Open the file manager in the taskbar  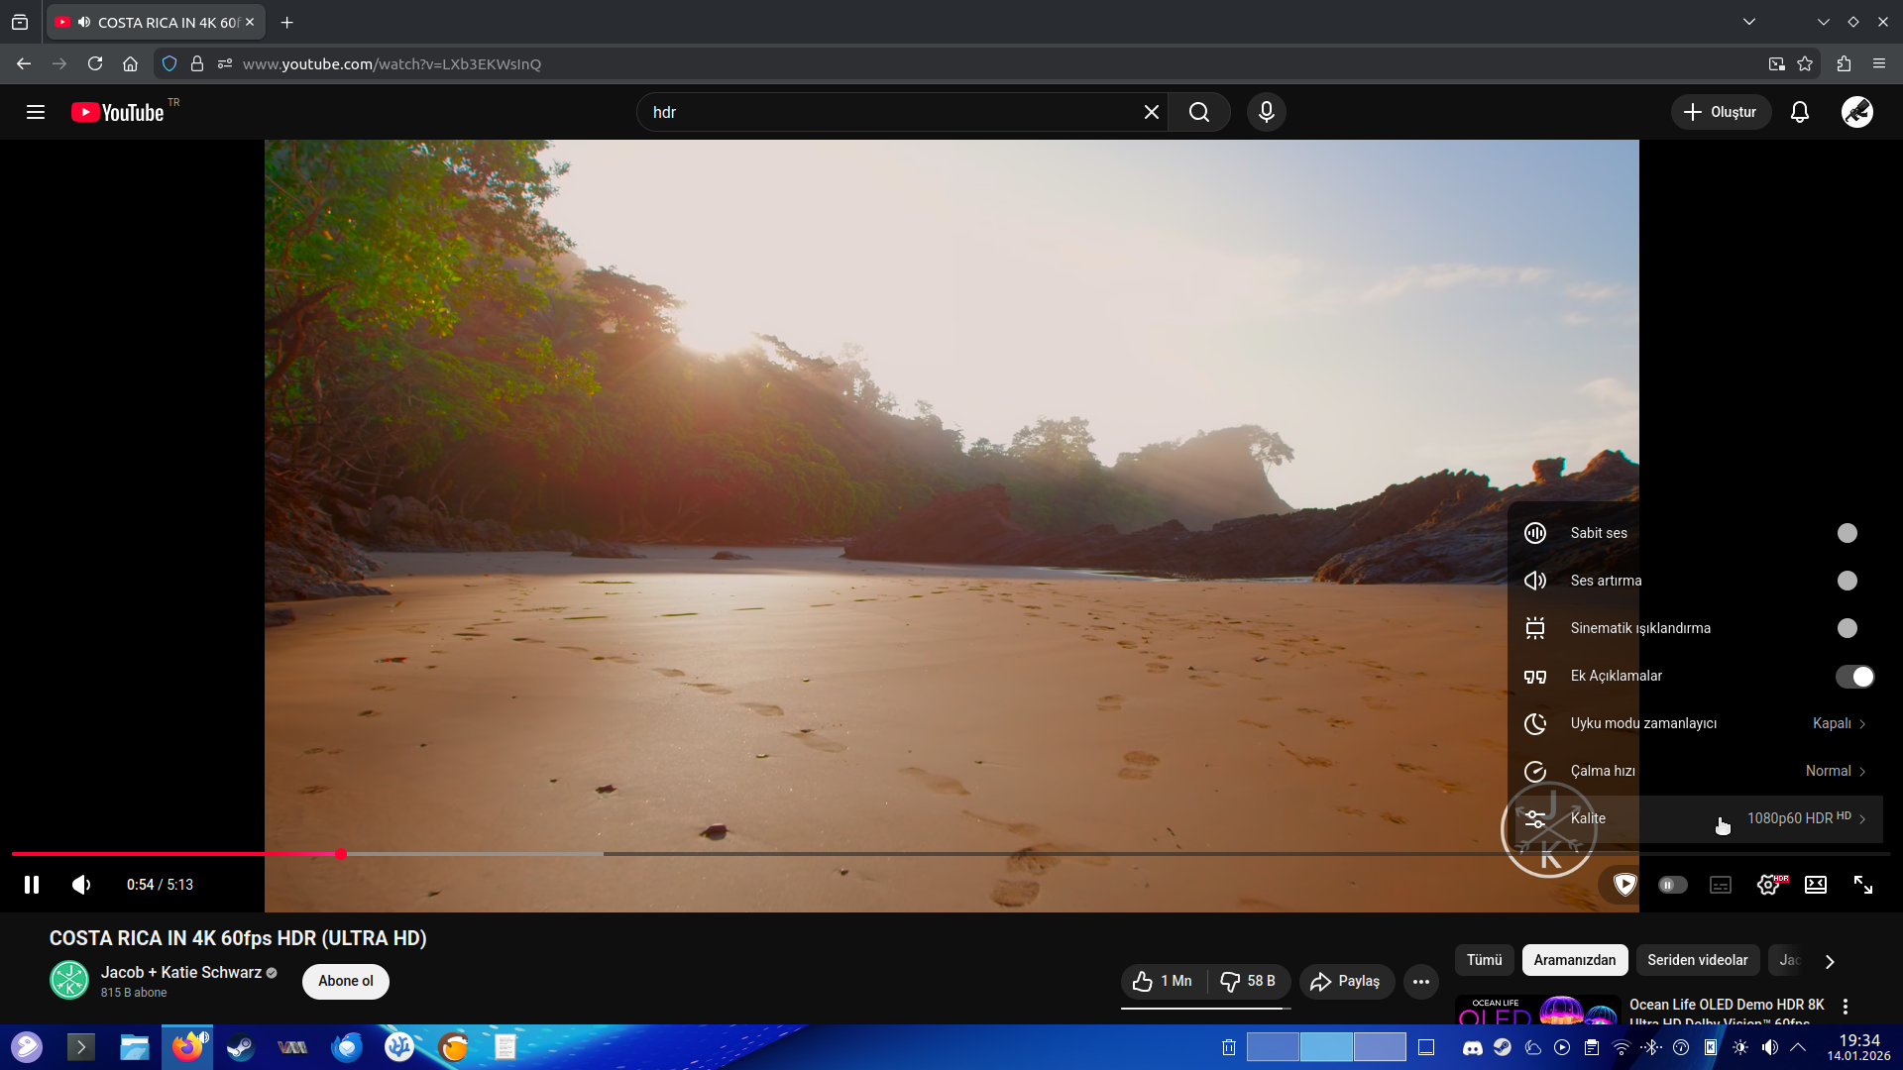(x=134, y=1047)
